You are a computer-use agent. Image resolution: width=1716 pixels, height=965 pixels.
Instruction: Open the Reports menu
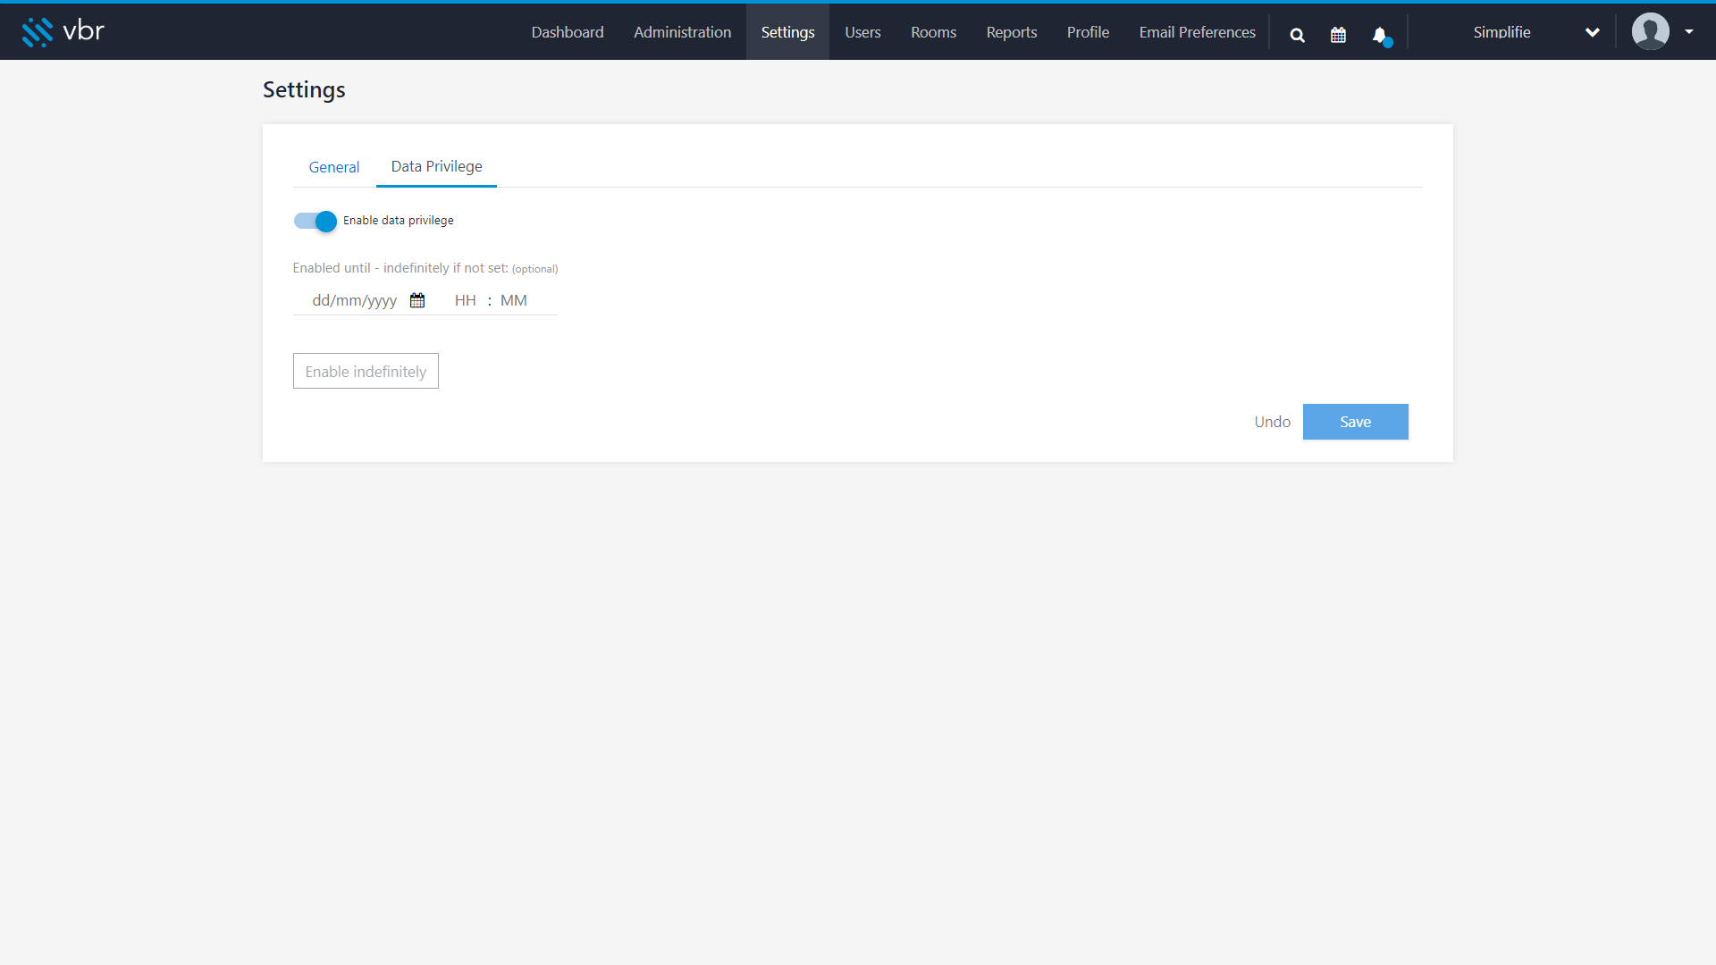coord(1012,32)
